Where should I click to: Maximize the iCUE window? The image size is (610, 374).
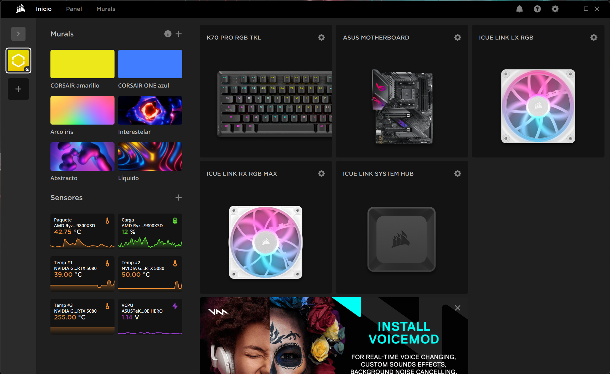[x=586, y=9]
